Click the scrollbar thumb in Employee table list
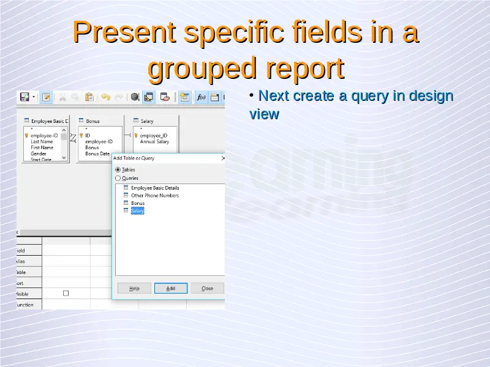This screenshot has height=367, width=490. (64, 136)
